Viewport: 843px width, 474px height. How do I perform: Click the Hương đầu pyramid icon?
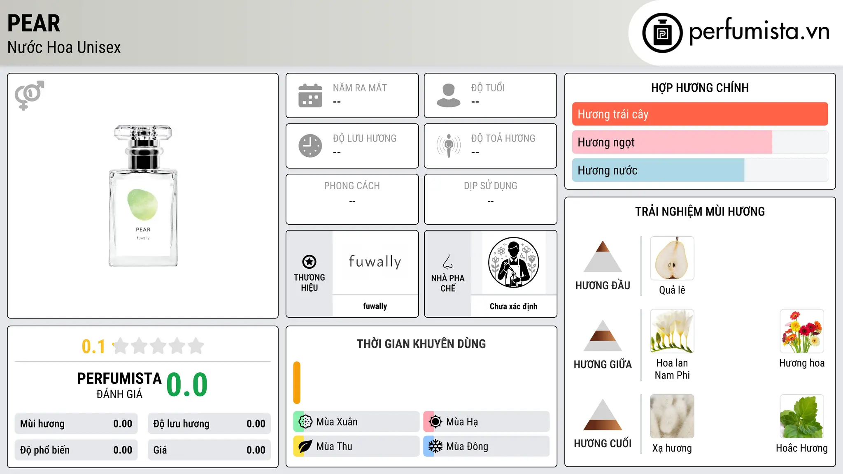point(603,256)
